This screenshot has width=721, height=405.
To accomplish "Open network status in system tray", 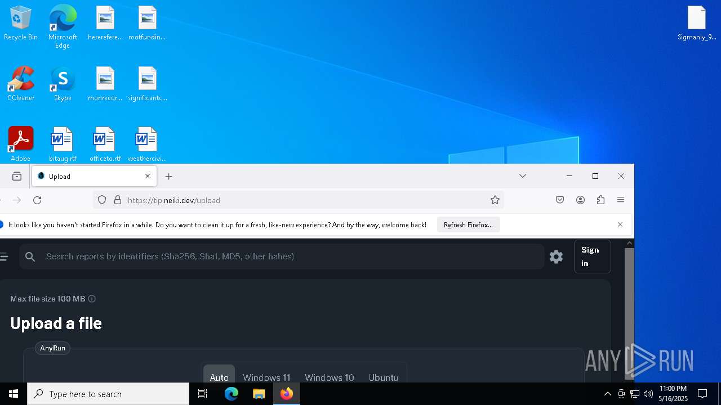I will (x=635, y=394).
